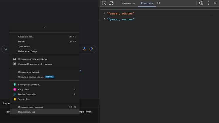The image size is (219, 123).
Task: Toggle the device toolbar icon
Action: point(111,3)
